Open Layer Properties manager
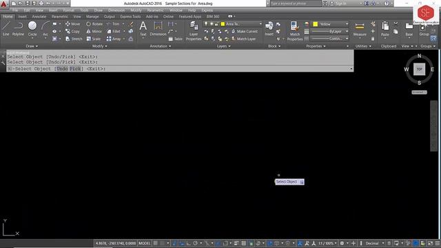The width and height of the screenshot is (441, 248). [x=194, y=31]
